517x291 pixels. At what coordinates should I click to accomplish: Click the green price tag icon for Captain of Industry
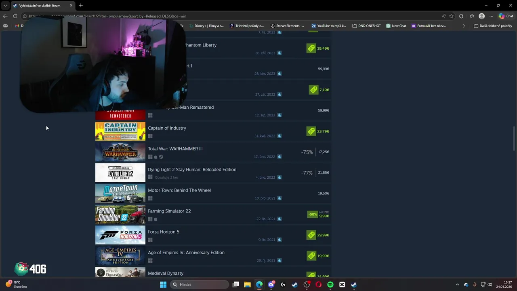click(x=311, y=131)
